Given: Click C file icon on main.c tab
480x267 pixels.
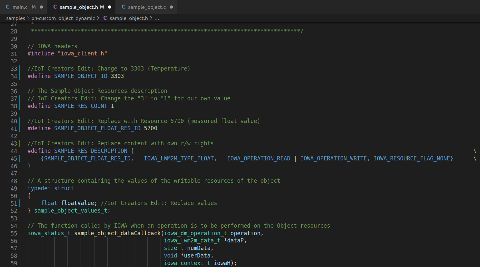Looking at the screenshot, I should click(8, 7).
